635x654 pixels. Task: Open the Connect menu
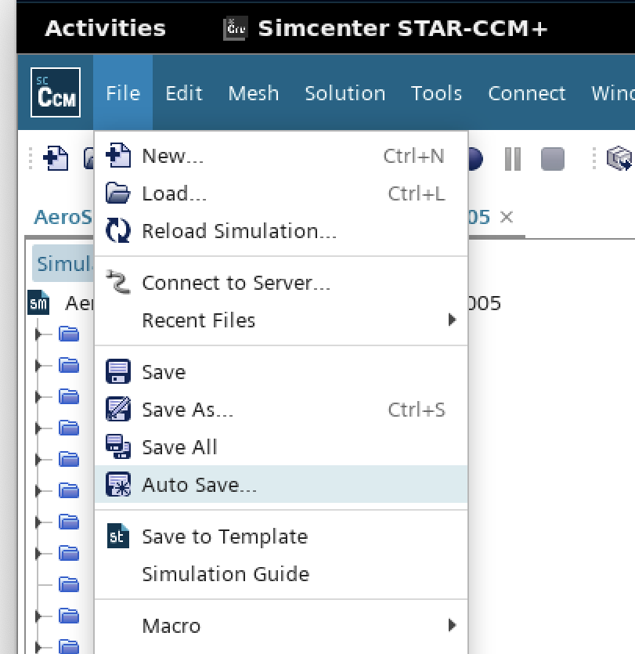527,92
